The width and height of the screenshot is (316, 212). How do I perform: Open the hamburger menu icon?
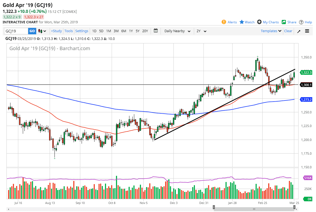coord(307,31)
